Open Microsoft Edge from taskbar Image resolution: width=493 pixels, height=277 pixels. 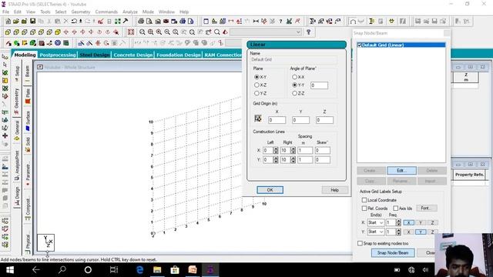139,270
